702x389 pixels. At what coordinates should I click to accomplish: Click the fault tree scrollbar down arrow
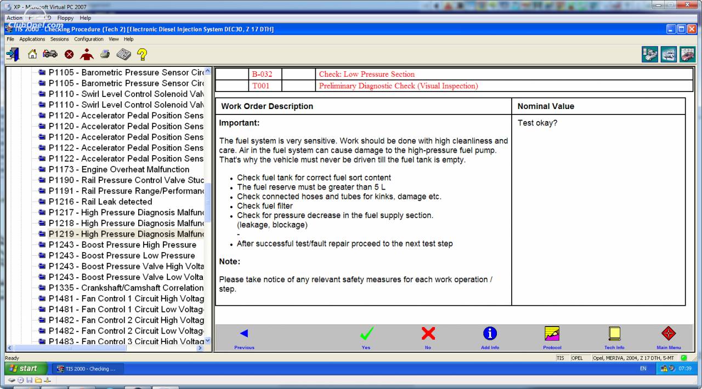(x=207, y=340)
